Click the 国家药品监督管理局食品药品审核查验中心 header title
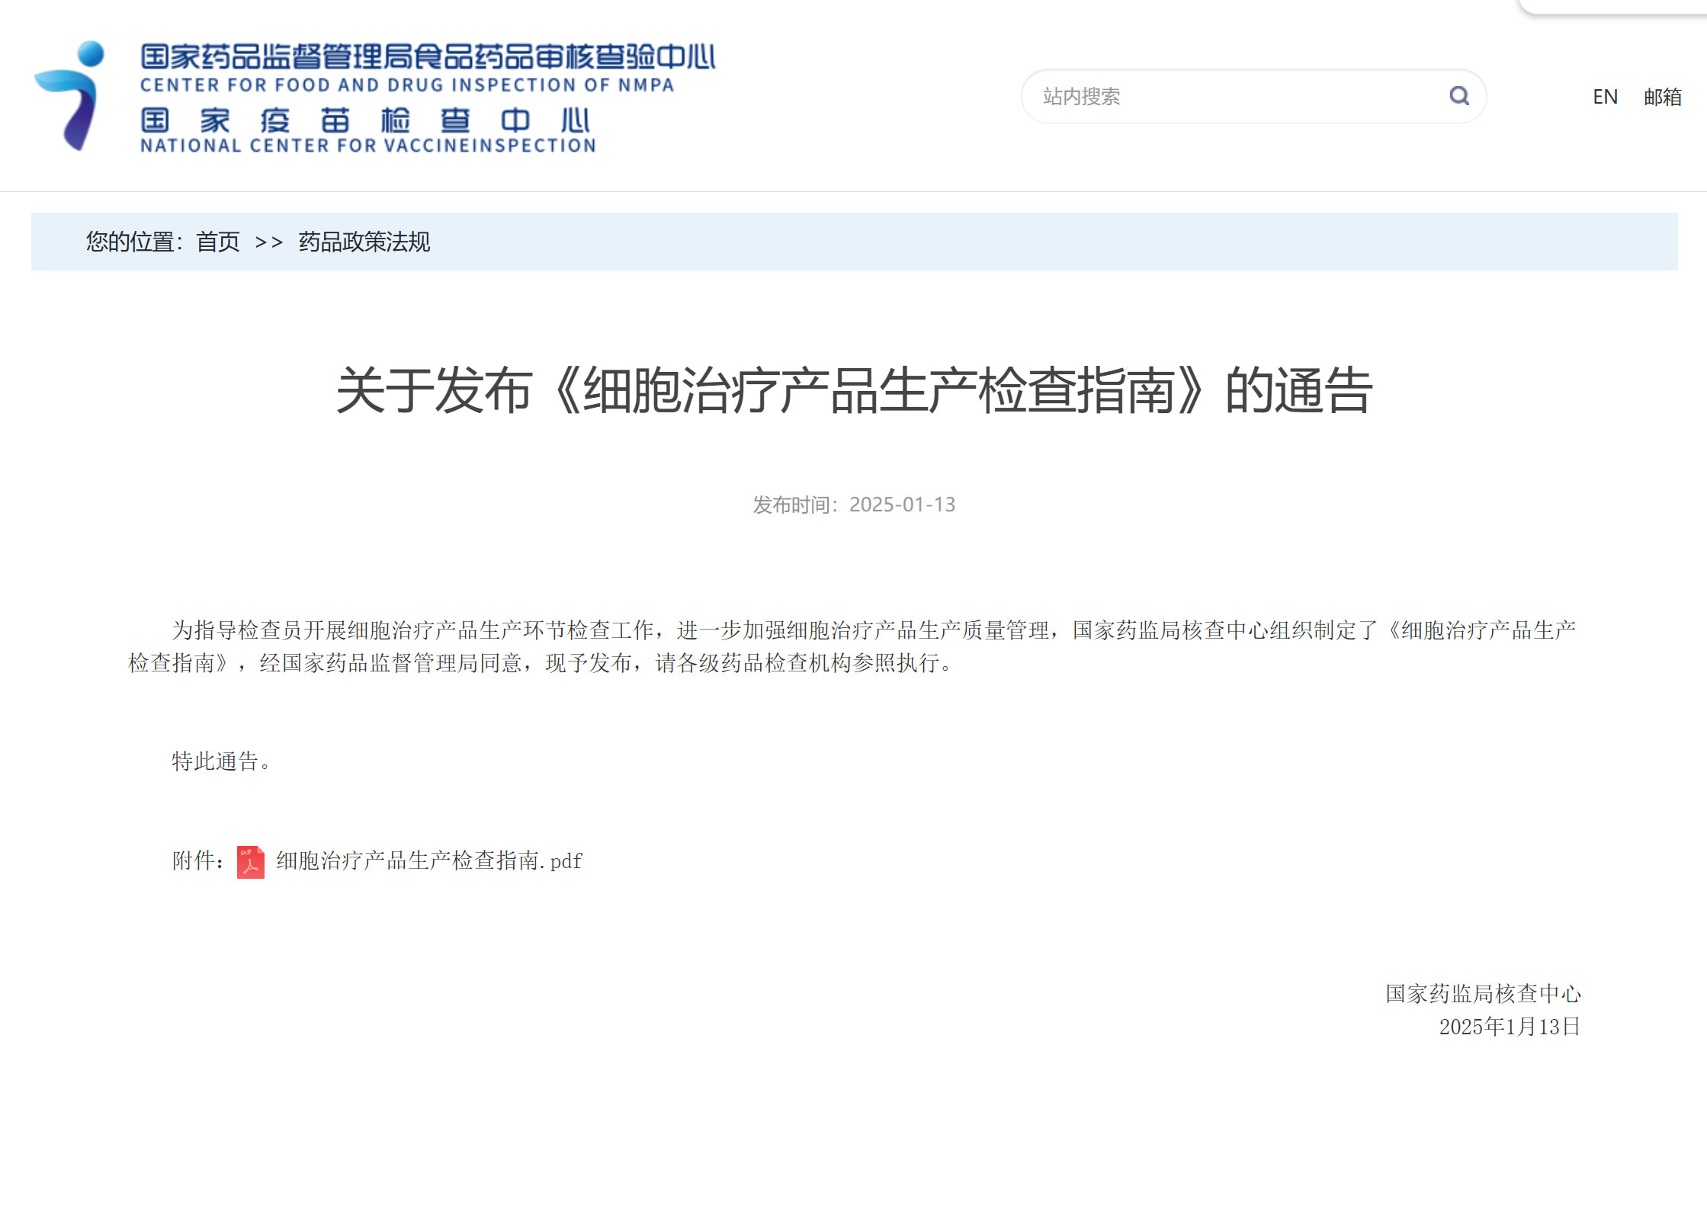The width and height of the screenshot is (1707, 1205). coord(427,57)
